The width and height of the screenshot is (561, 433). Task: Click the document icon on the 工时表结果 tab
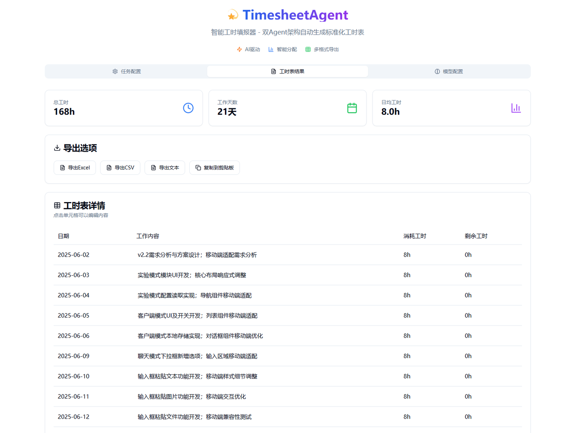coord(273,71)
